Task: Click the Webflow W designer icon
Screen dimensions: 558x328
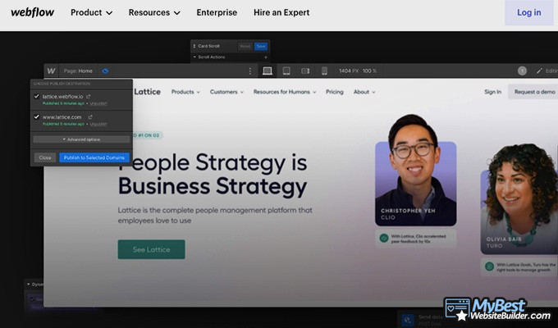Action: 51,71
